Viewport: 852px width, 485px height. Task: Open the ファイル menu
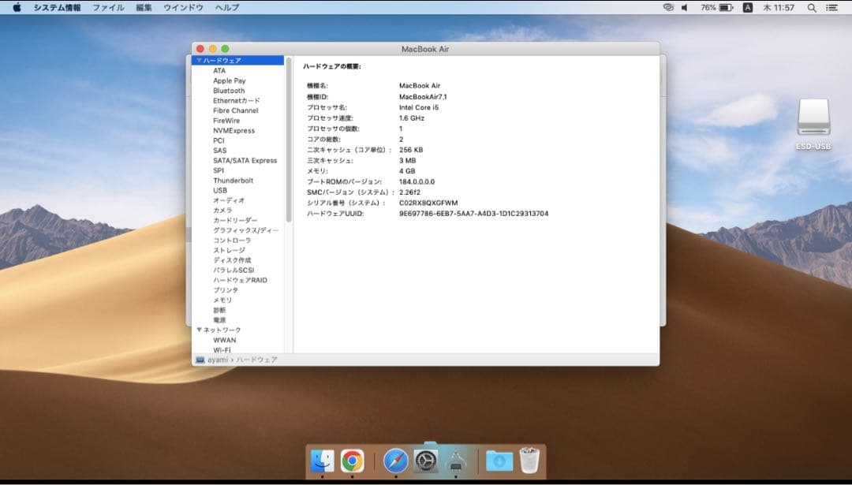tap(108, 8)
